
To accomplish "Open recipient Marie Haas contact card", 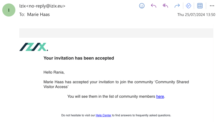I will [x=38, y=15].
